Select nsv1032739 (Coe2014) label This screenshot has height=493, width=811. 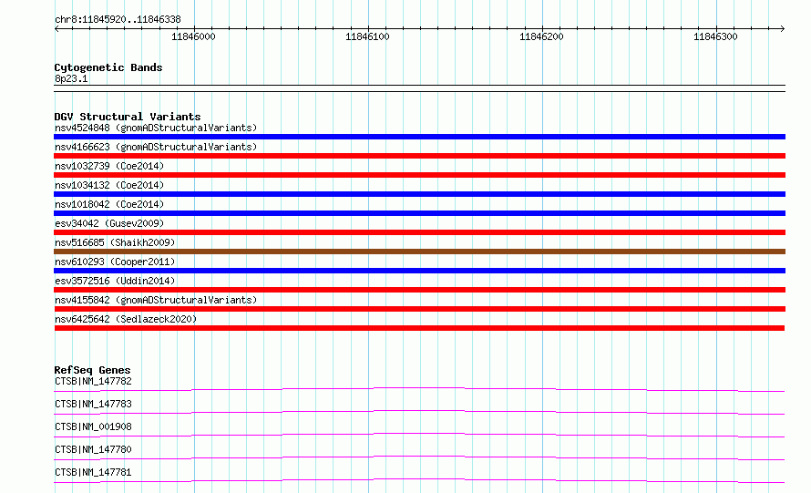coord(109,166)
